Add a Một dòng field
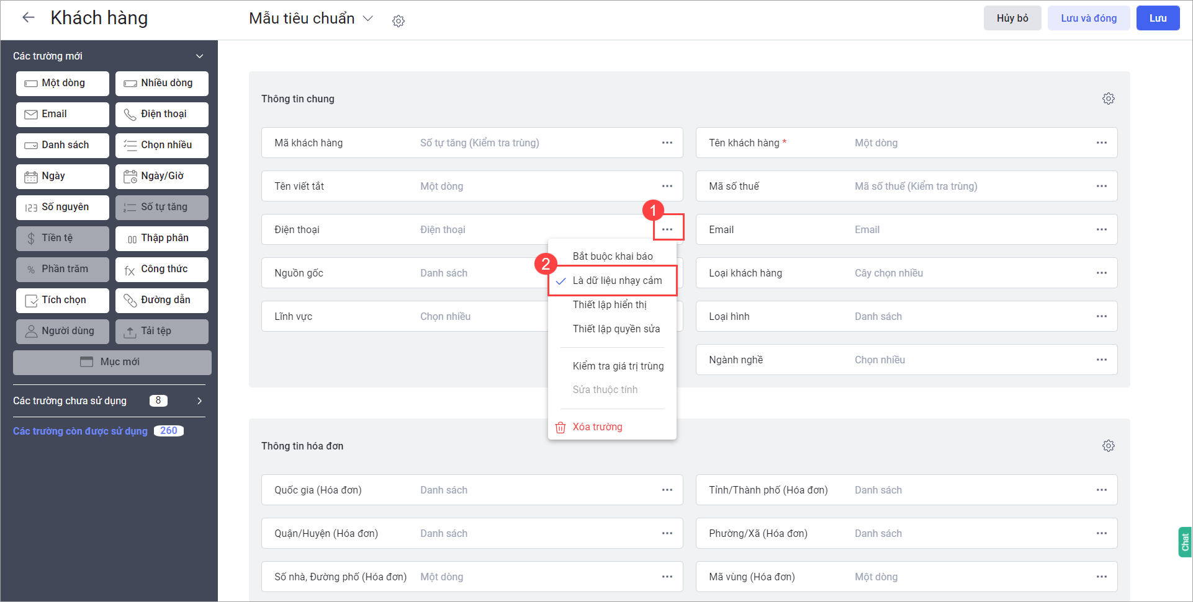Screen dimensions: 1193x602 pyautogui.click(x=63, y=83)
